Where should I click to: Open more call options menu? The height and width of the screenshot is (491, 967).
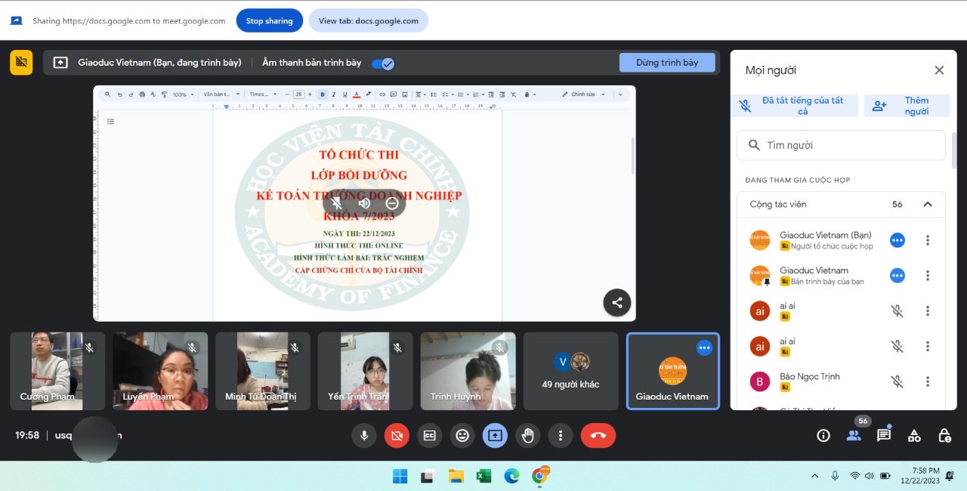(560, 435)
